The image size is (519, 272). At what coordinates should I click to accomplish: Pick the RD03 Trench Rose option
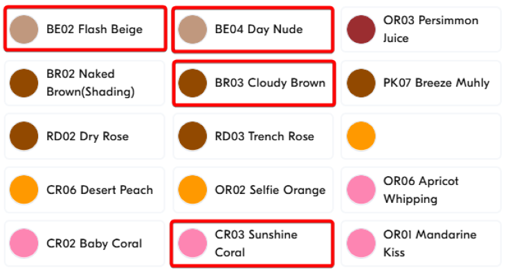point(253,136)
